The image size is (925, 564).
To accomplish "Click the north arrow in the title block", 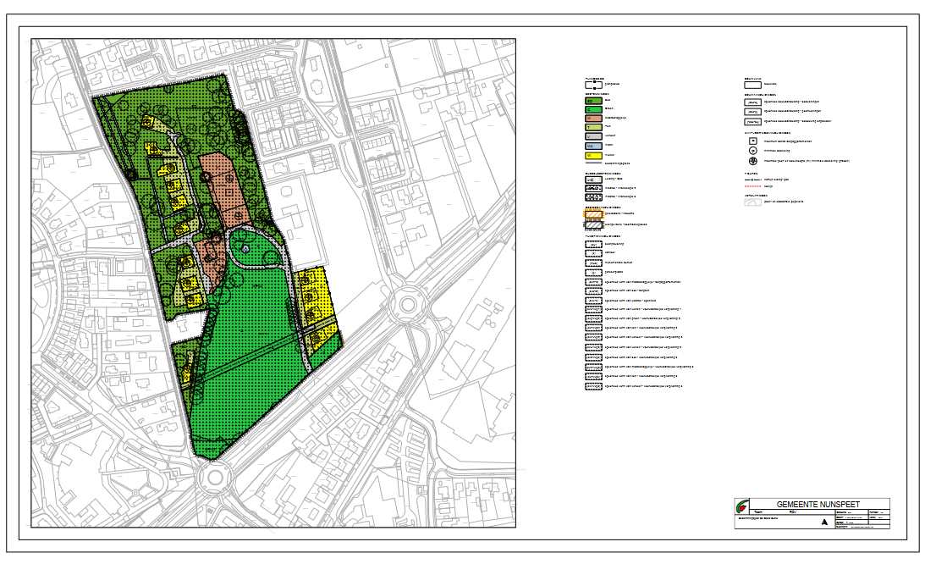I will [823, 523].
